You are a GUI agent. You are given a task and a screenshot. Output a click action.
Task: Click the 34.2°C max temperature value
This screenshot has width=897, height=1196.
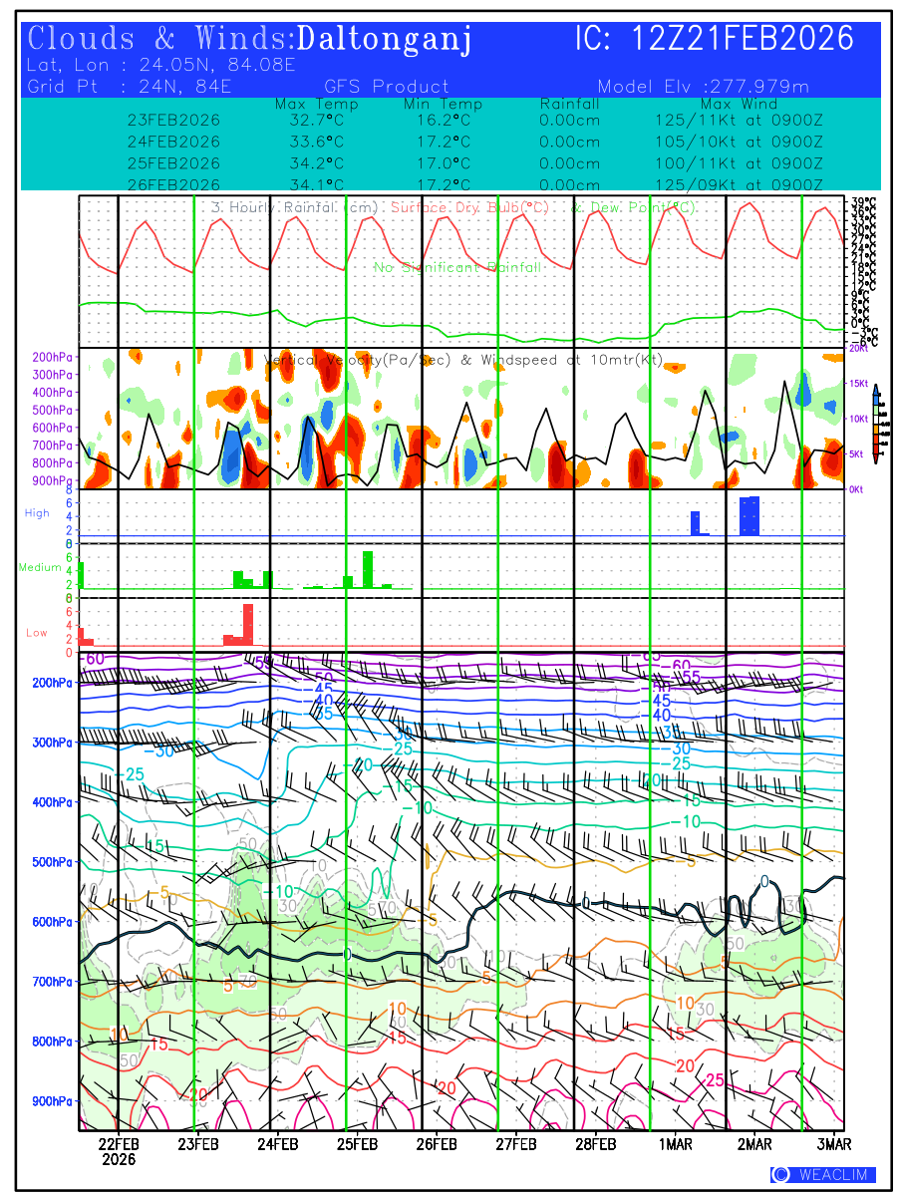tap(316, 163)
